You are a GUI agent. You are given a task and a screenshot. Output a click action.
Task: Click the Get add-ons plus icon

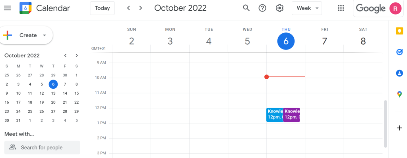click(x=399, y=128)
